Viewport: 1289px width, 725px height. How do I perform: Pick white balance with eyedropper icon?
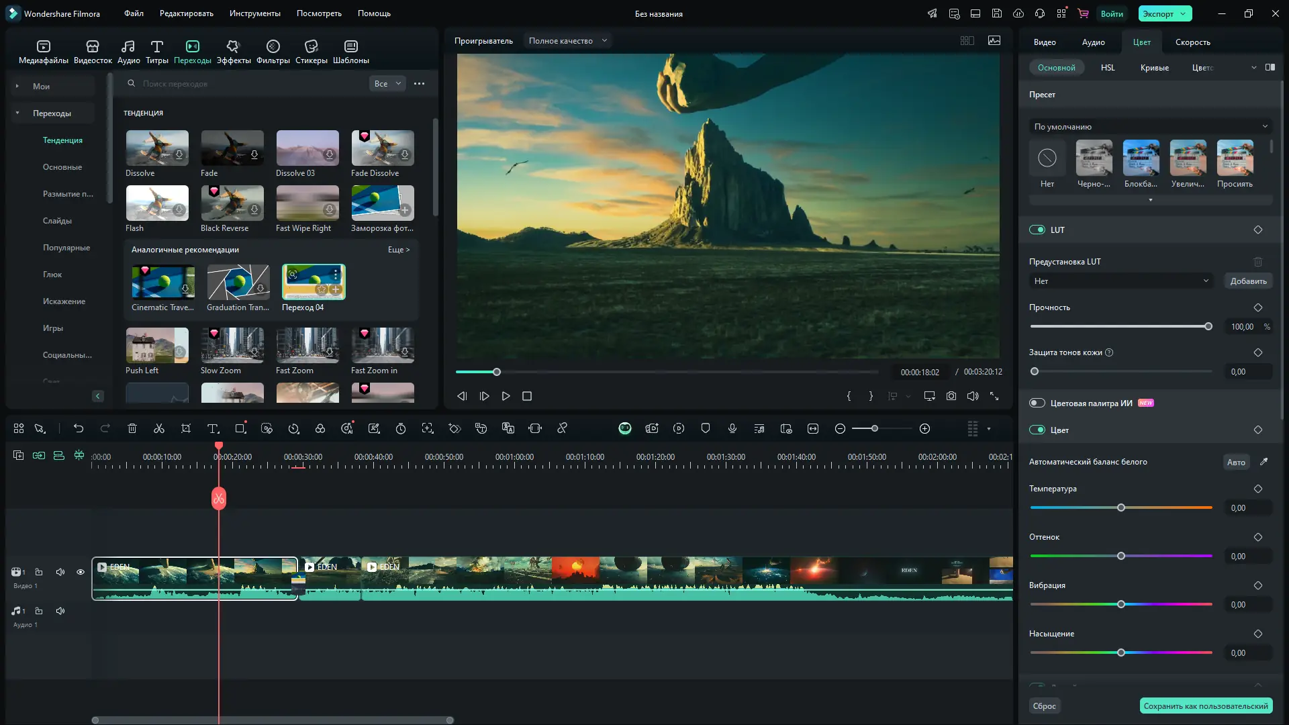click(1263, 462)
